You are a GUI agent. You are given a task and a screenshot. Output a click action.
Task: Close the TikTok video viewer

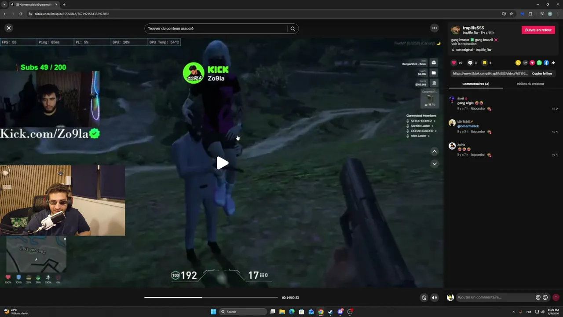(8, 28)
